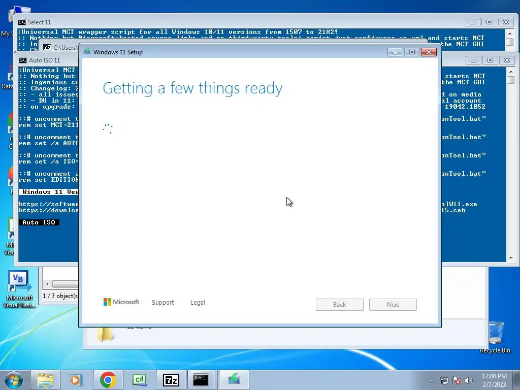
Task: Select the highlighted Auto ISO entry
Action: pos(39,222)
